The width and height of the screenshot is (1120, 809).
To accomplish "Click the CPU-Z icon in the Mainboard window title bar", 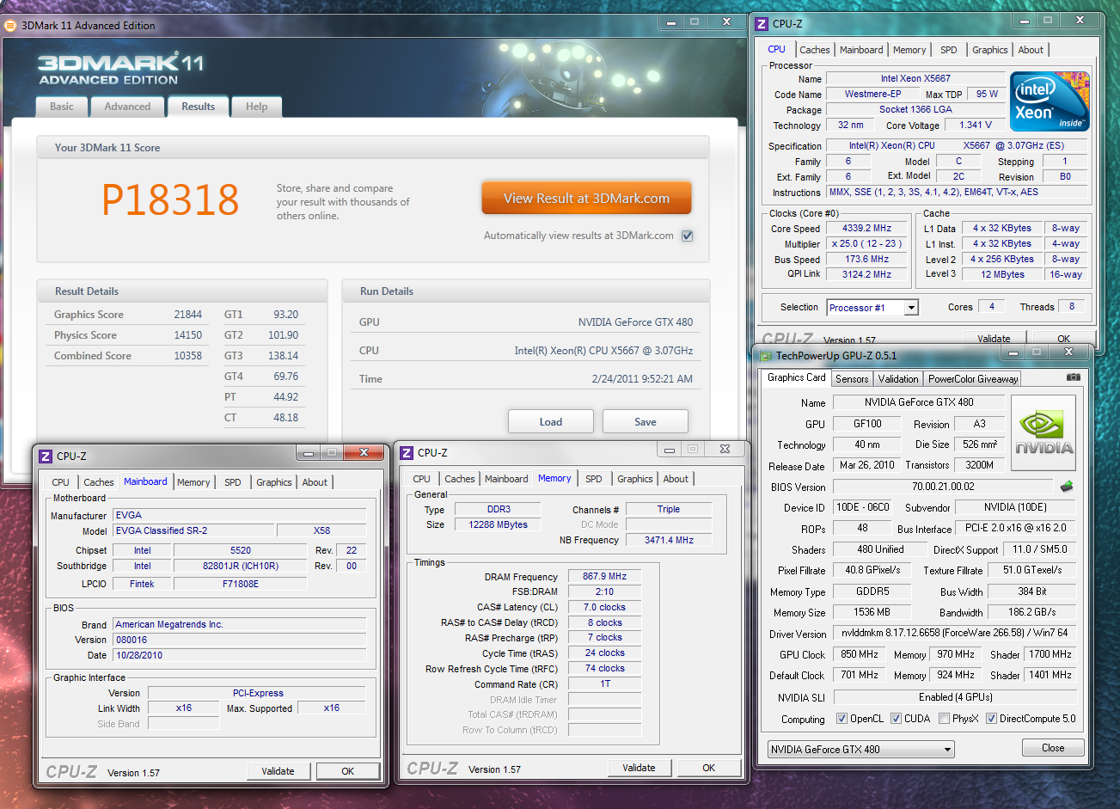I will coord(46,457).
